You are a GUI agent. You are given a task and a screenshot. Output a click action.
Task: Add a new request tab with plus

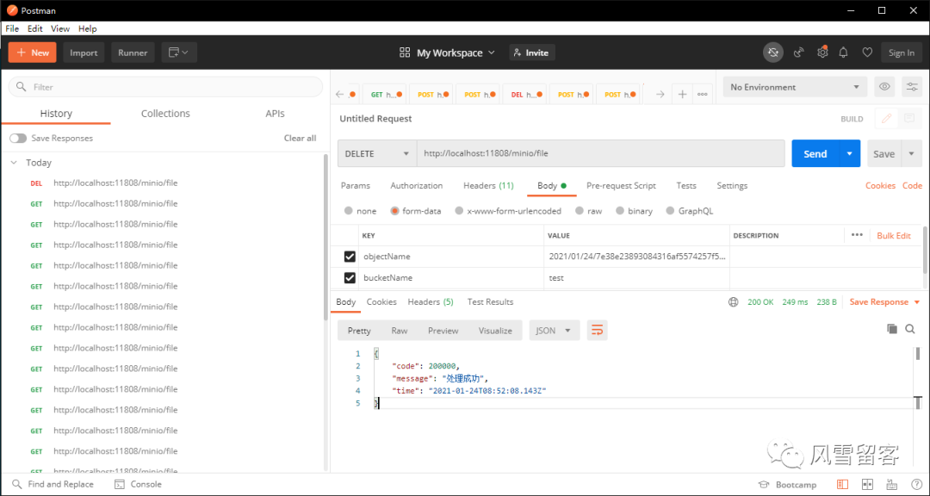point(683,95)
